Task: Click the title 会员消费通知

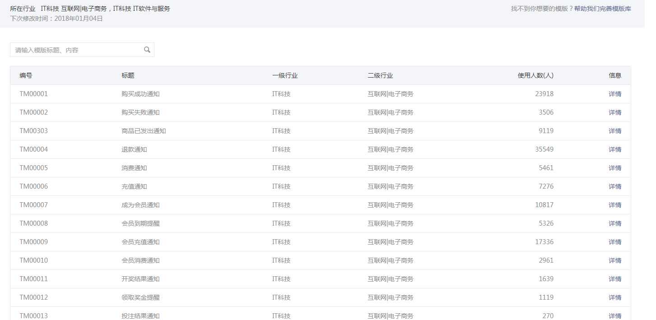Action: [140, 260]
